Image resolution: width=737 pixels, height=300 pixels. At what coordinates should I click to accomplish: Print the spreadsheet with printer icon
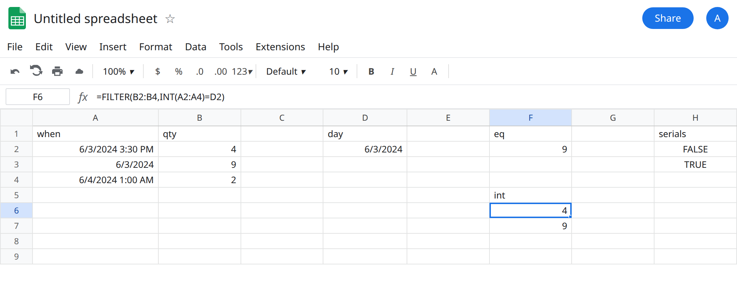coord(57,72)
